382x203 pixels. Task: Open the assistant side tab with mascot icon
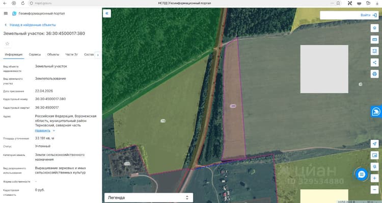click(x=376, y=112)
